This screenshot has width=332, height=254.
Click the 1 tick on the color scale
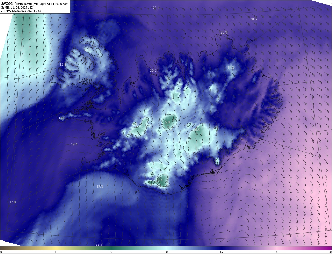pyautogui.click(x=56, y=252)
